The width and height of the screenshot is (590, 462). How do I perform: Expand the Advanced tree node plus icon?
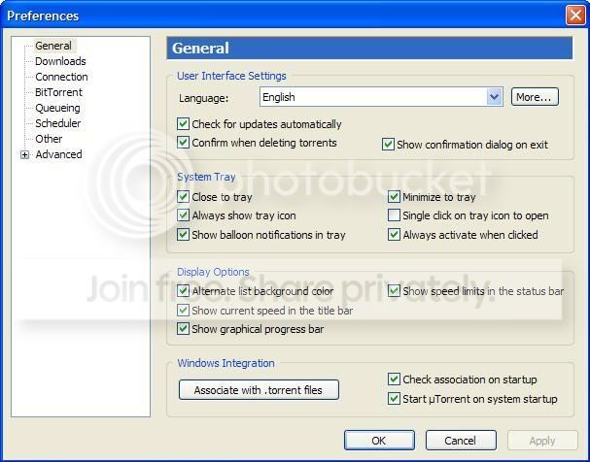point(24,154)
